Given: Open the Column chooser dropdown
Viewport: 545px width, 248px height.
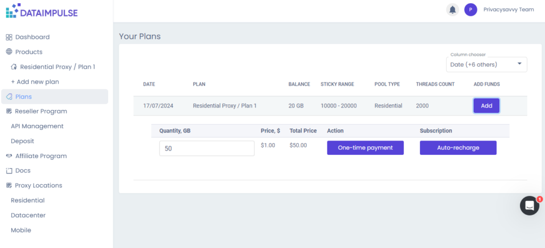Looking at the screenshot, I should coord(486,64).
